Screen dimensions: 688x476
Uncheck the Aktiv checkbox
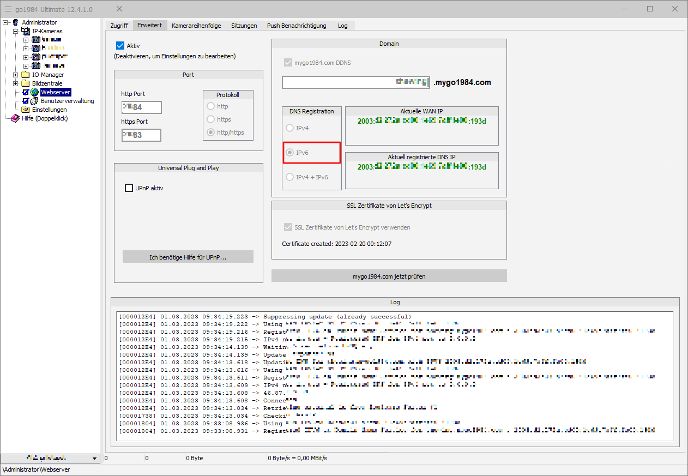120,46
